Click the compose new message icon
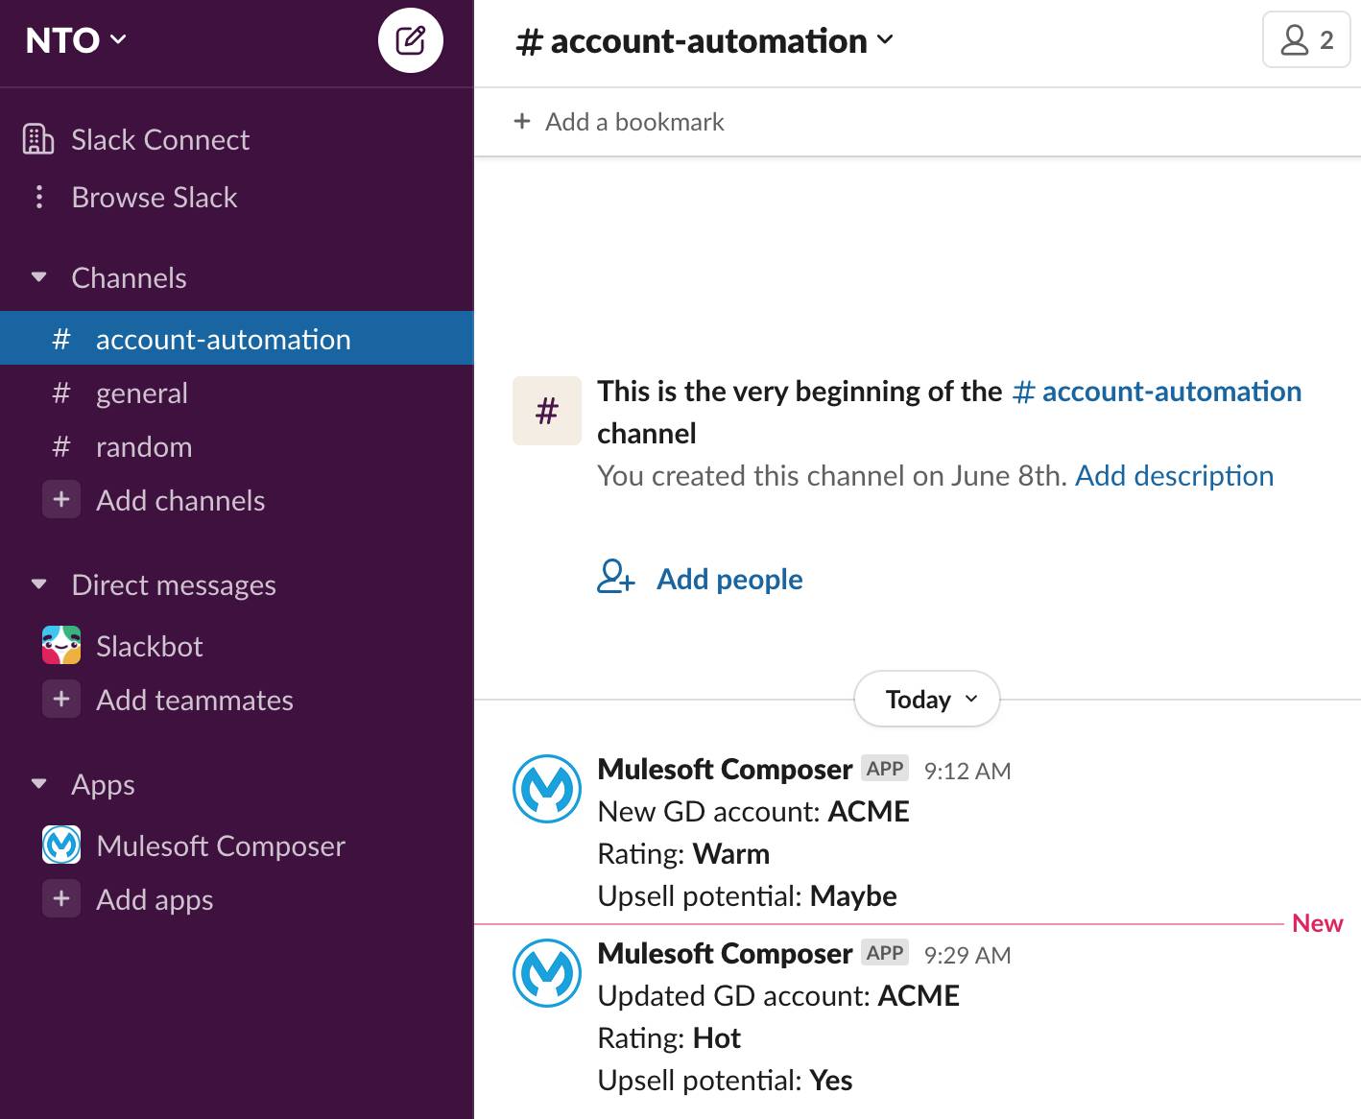 (410, 40)
